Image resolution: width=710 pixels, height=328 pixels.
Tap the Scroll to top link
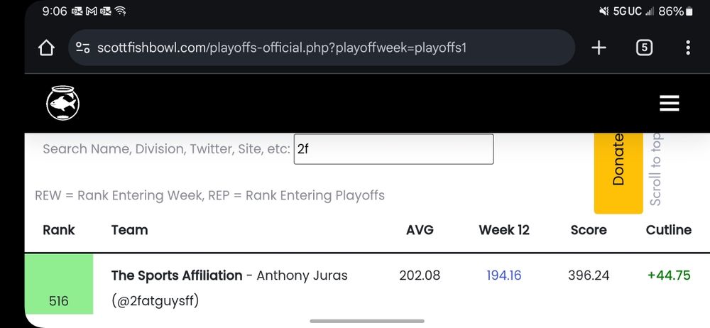pyautogui.click(x=655, y=169)
